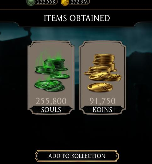Tap the SOULS label banner
Screen dimensions: 152x164
[51, 110]
